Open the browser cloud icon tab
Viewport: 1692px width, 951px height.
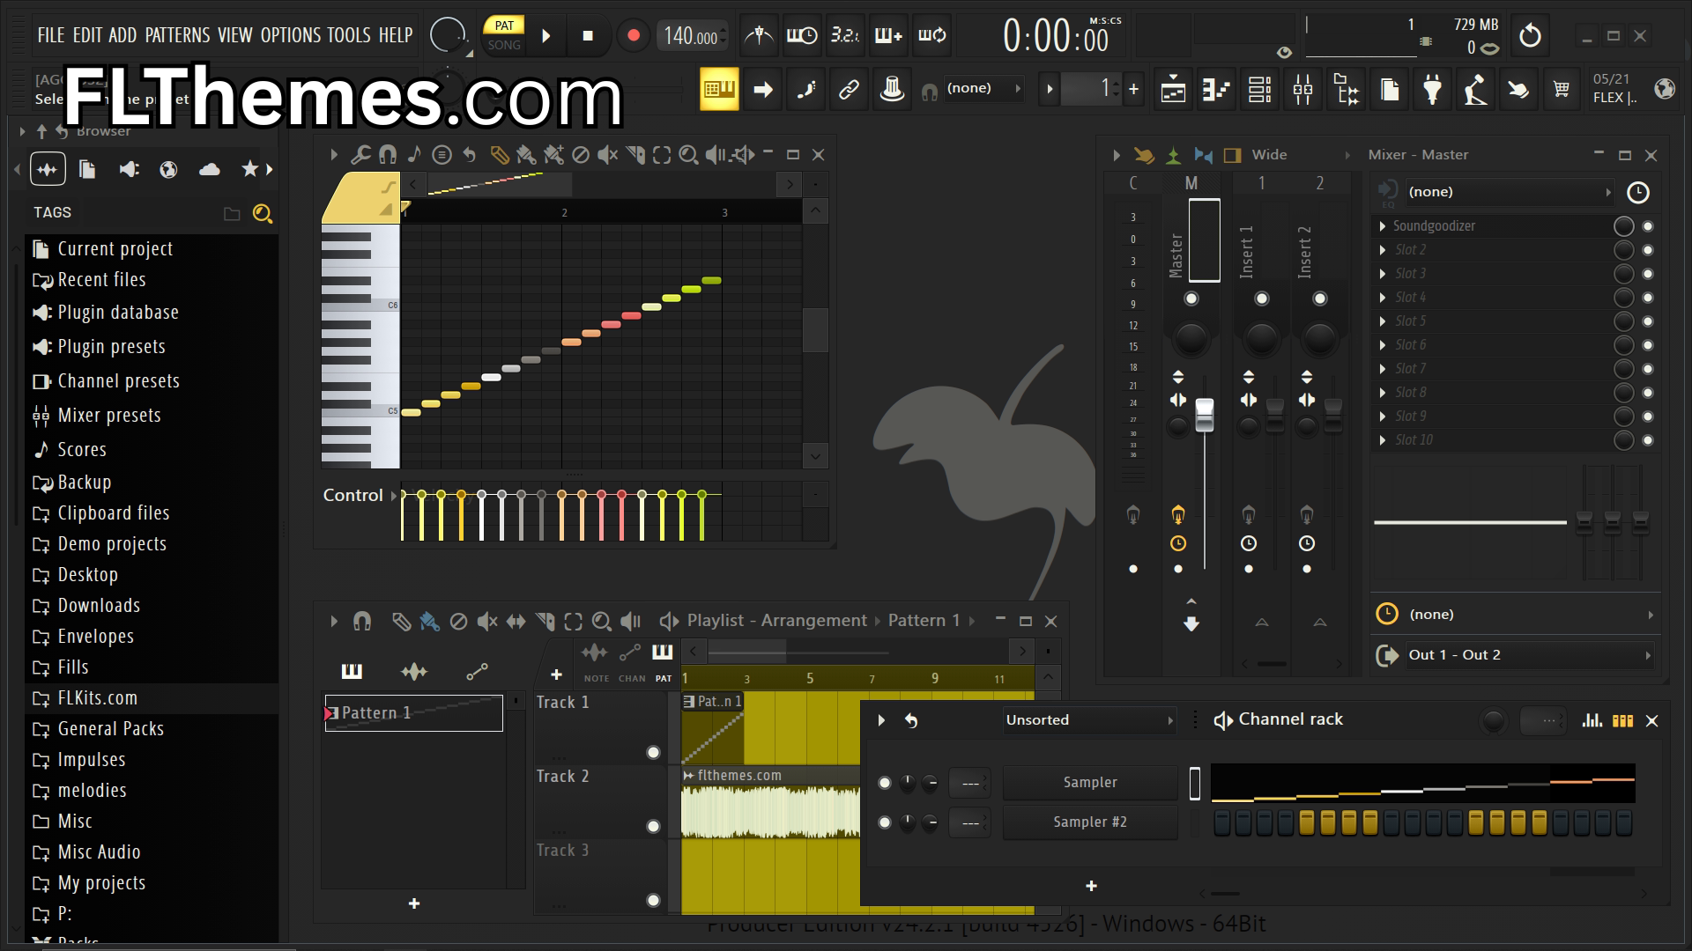(210, 169)
